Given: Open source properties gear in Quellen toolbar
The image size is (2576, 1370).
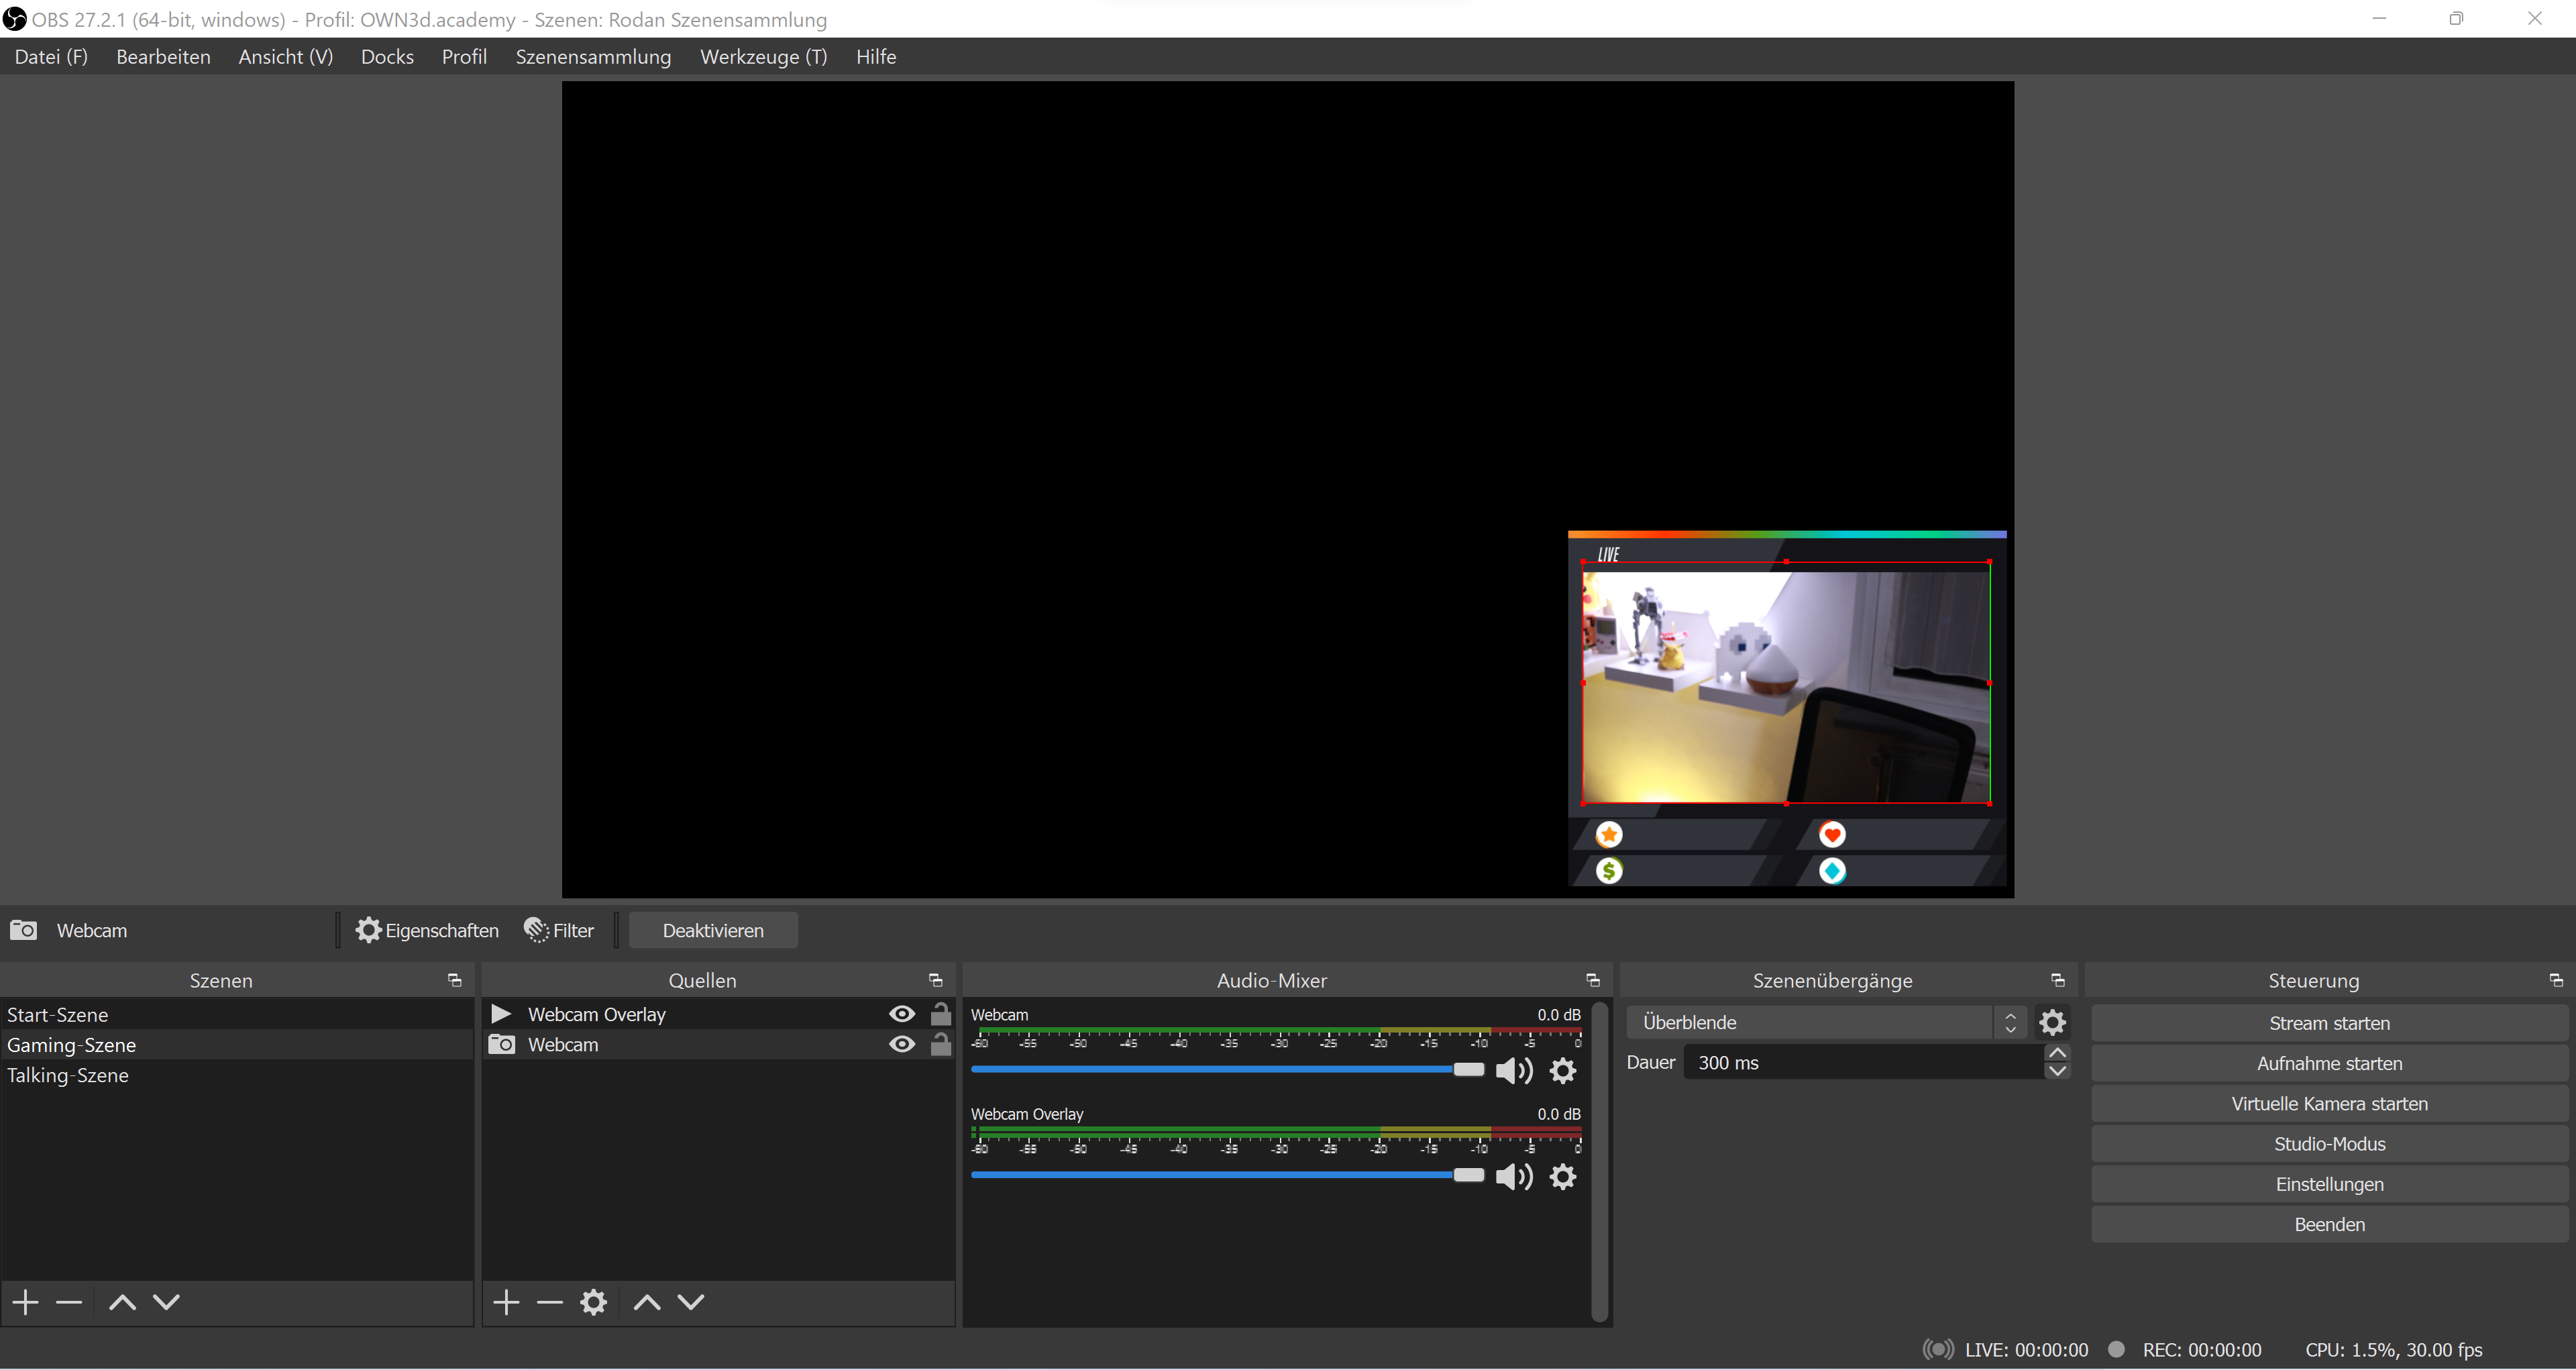Looking at the screenshot, I should coord(594,1302).
